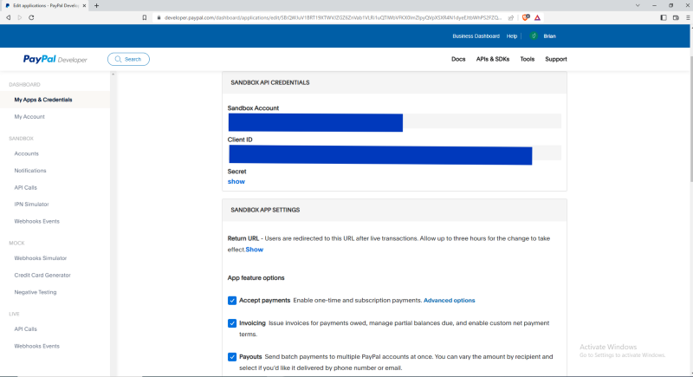Open My Account in sidebar
Image resolution: width=693 pixels, height=377 pixels.
[x=29, y=117]
